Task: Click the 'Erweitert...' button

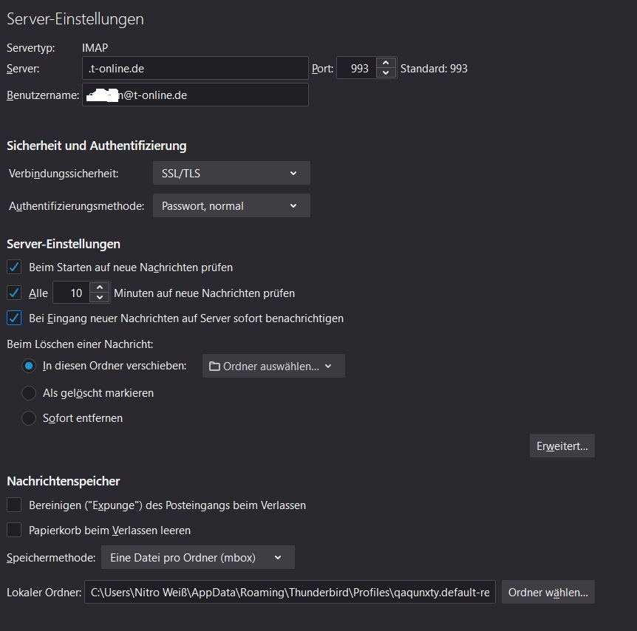Action: tap(562, 446)
